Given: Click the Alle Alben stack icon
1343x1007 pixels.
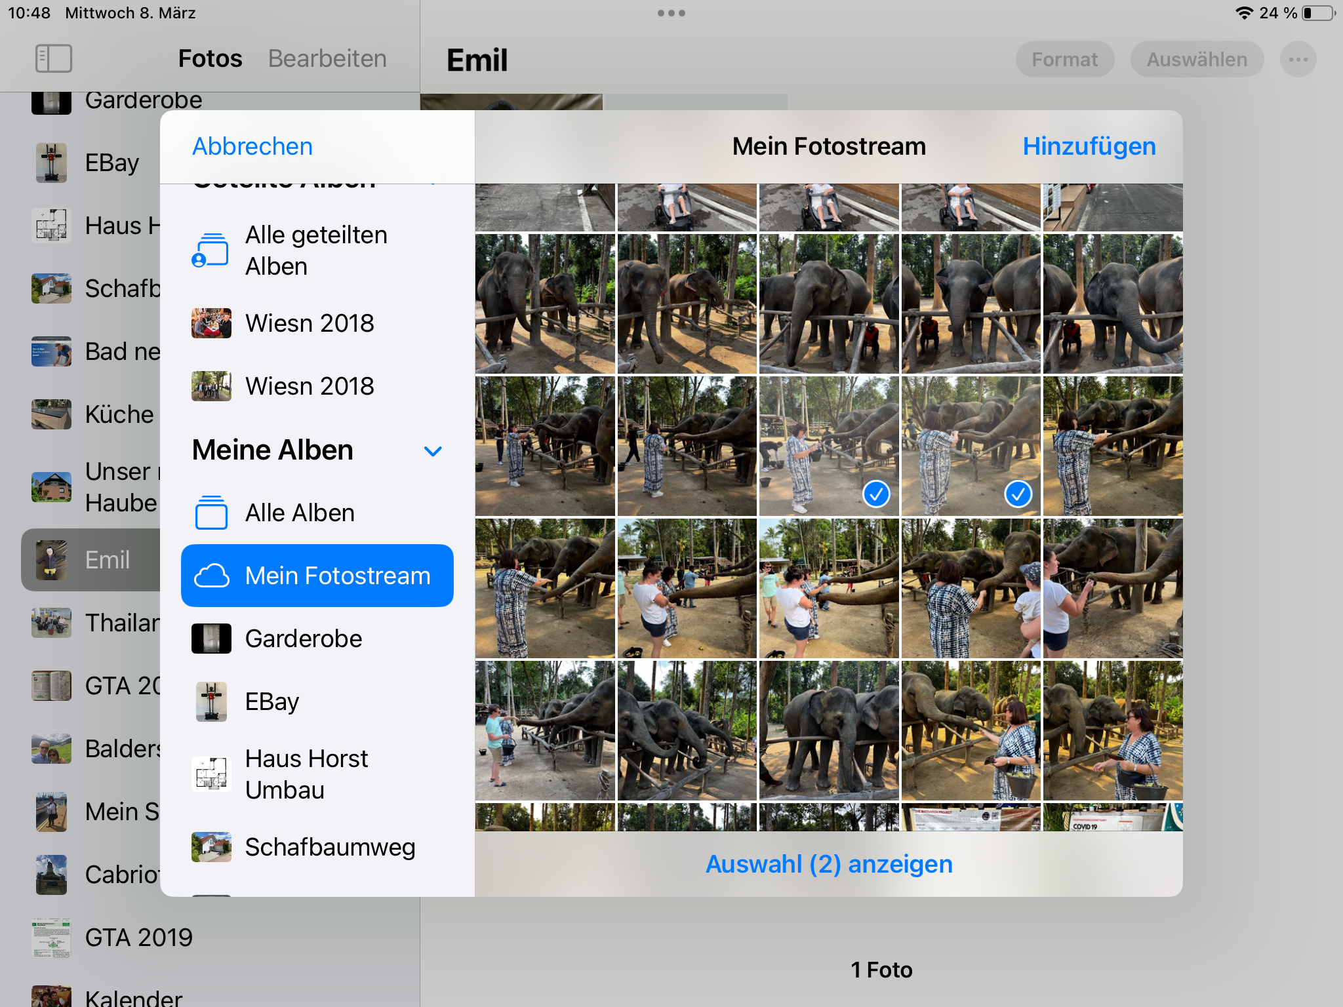Looking at the screenshot, I should [x=210, y=513].
